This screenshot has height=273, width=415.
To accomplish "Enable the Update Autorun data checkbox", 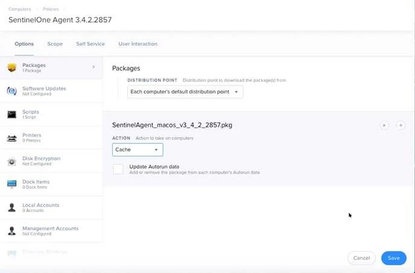I will pos(118,169).
